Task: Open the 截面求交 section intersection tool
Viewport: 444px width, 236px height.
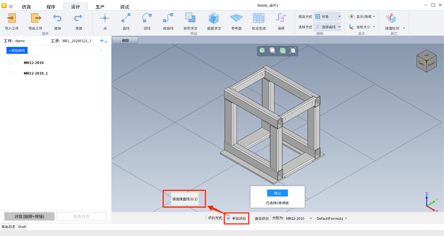Action: pos(214,18)
